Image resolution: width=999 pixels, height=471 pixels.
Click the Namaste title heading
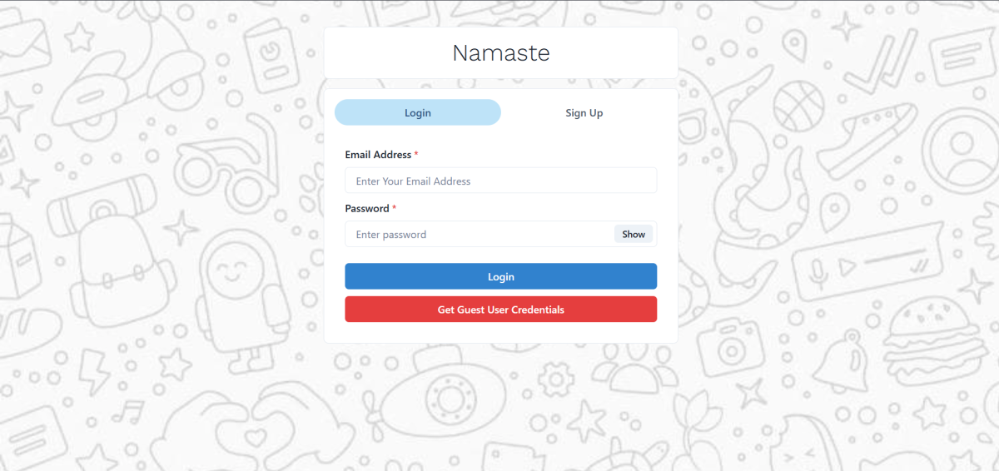tap(500, 53)
